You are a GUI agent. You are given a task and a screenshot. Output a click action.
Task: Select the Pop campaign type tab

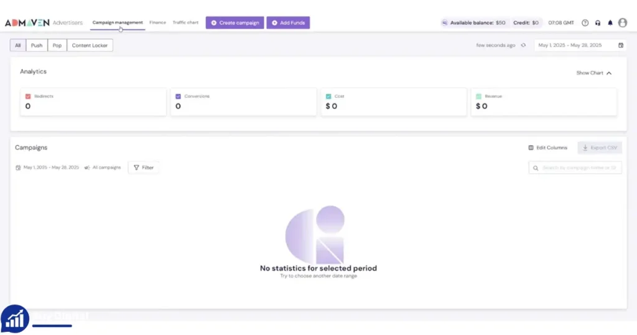(x=57, y=45)
